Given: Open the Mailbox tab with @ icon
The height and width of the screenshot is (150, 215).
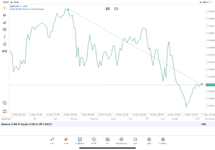Looking at the screenshot, I should click(121, 141).
